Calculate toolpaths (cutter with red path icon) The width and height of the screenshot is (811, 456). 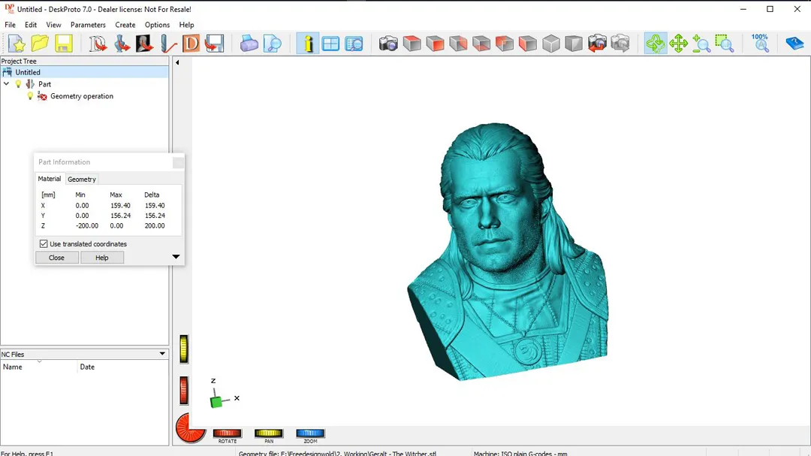168,44
